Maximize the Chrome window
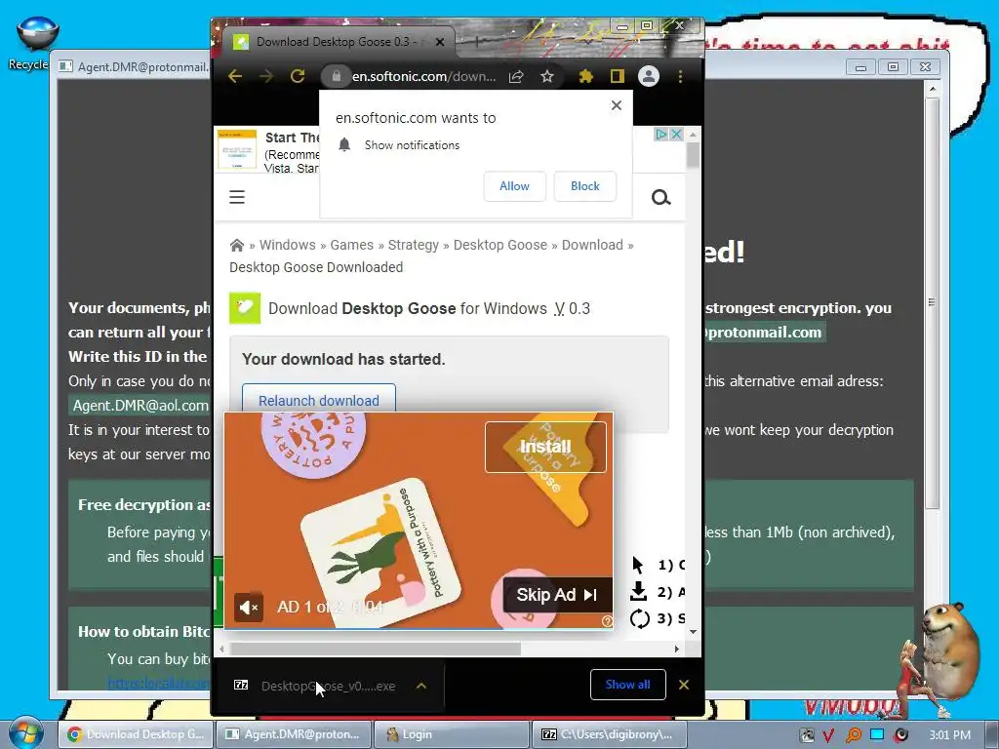 coord(647,25)
